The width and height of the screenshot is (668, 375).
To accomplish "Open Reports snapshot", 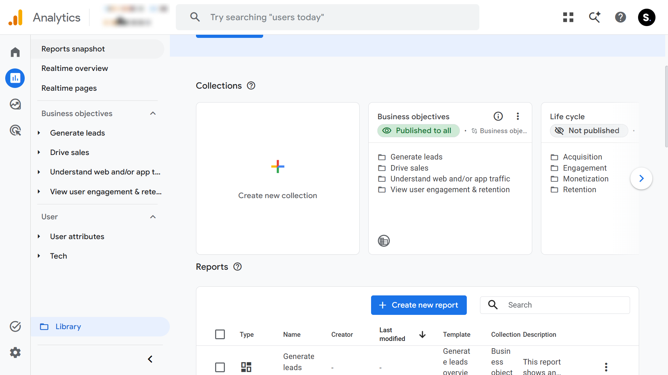I will pos(97,49).
